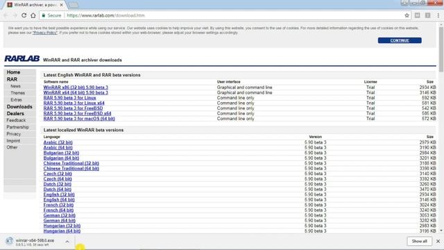Download German (32 bit) version
Image resolution: width=444 pixels, height=250 pixels.
point(59,215)
